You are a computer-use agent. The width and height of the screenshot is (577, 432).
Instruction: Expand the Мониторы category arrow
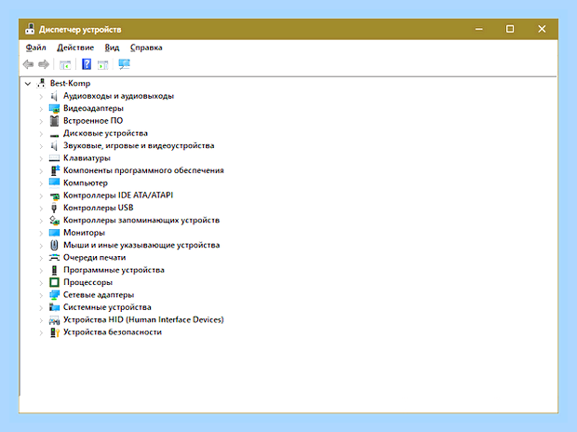click(x=41, y=233)
